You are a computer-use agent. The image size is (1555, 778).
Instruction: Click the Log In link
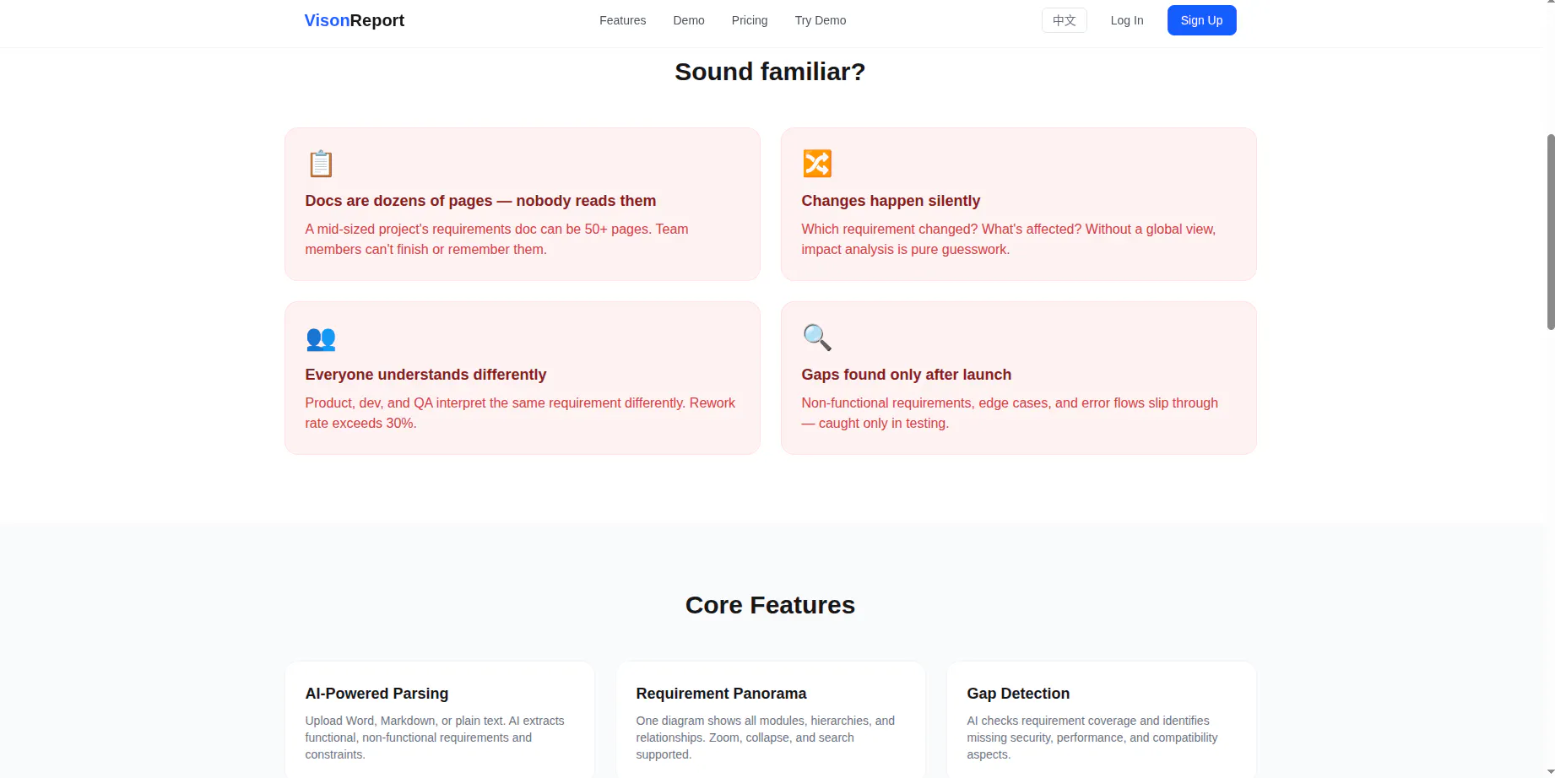[x=1127, y=20]
